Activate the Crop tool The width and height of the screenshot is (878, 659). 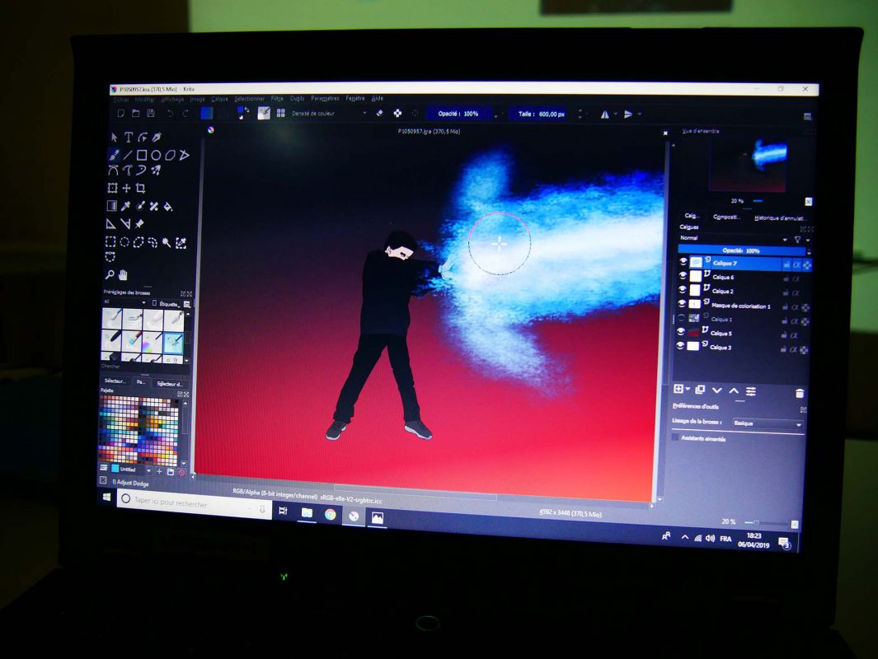click(140, 189)
